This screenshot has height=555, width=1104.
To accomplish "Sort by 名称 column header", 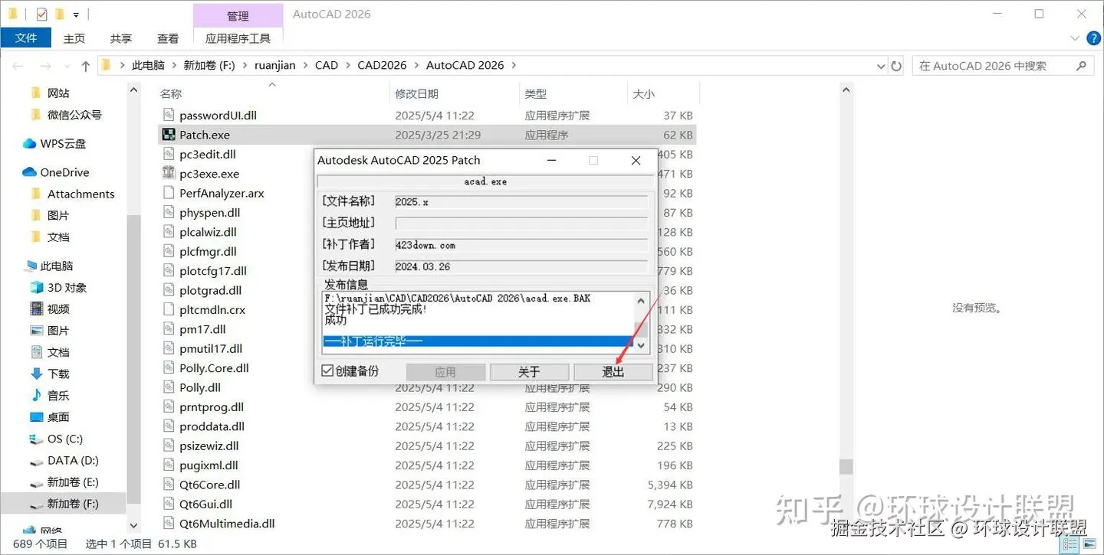I will point(171,93).
